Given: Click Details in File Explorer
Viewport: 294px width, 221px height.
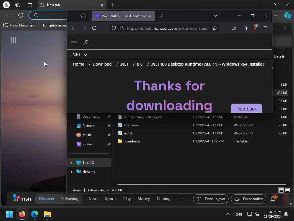Looking at the screenshot, I should click(279, 56).
